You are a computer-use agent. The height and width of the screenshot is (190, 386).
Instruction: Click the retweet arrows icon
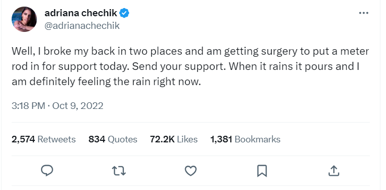[119, 171]
